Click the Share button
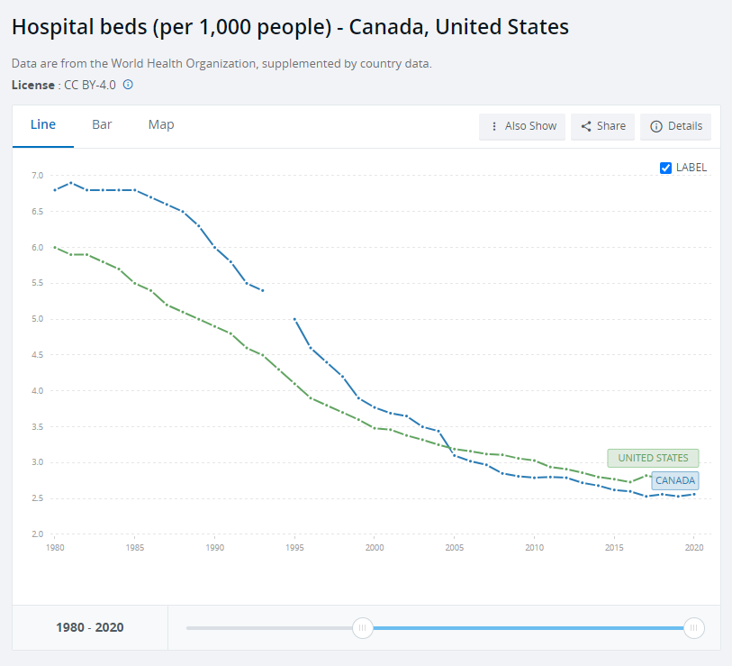Image resolution: width=732 pixels, height=666 pixels. tap(602, 126)
